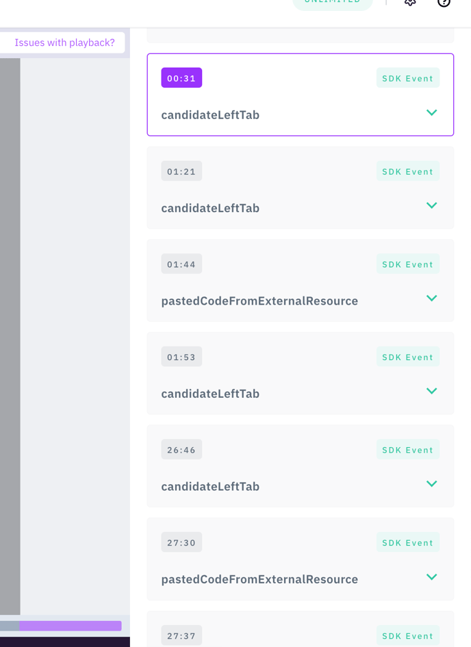Expand the 01:53 candidateLeftTab event chevron

coord(431,391)
